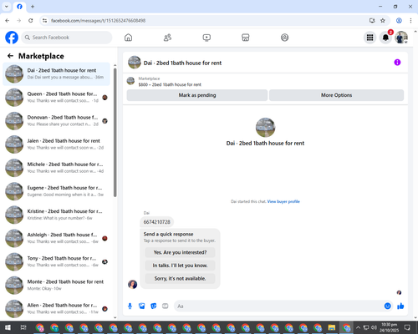Open the Chrome profile icon
The height and width of the screenshot is (334, 418).
click(x=399, y=21)
